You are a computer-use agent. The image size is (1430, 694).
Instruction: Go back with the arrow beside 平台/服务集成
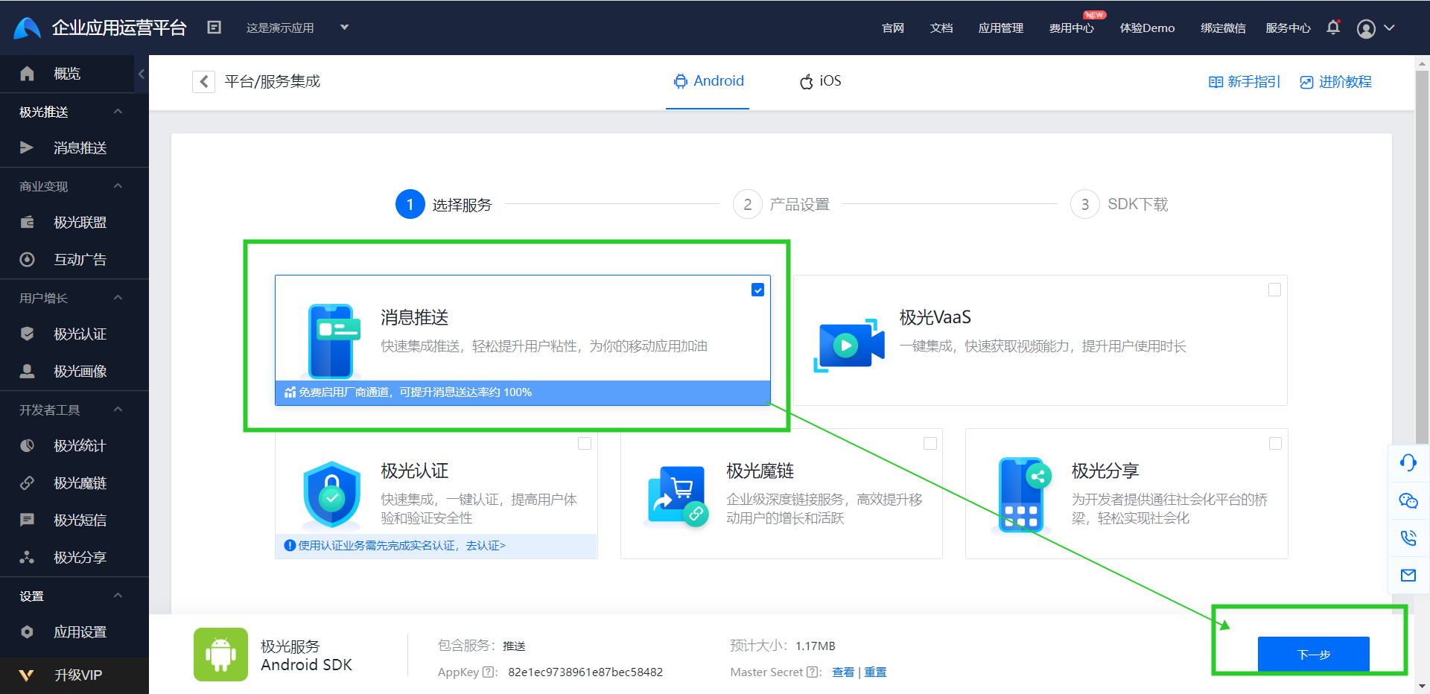[203, 81]
